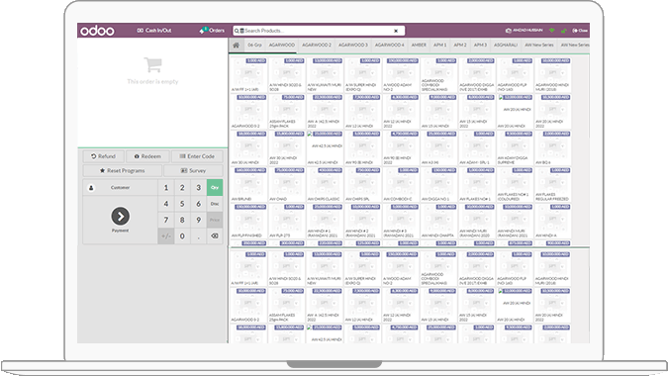Click the round Payment arrow icon
The height and width of the screenshot is (376, 668).
pyautogui.click(x=121, y=217)
